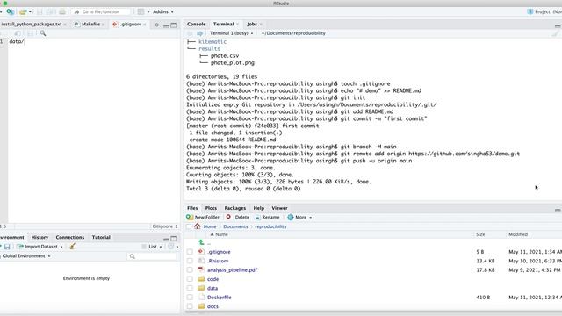Viewport: 562px width, 316px height.
Task: Close the .gitignore editor tab
Action: [145, 25]
